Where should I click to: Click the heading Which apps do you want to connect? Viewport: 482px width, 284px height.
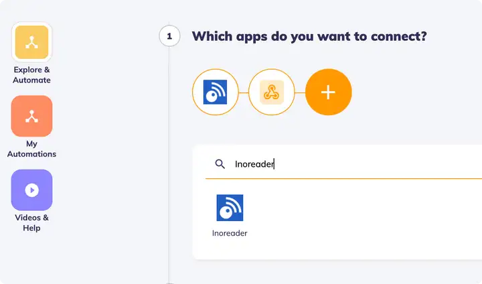(x=309, y=36)
